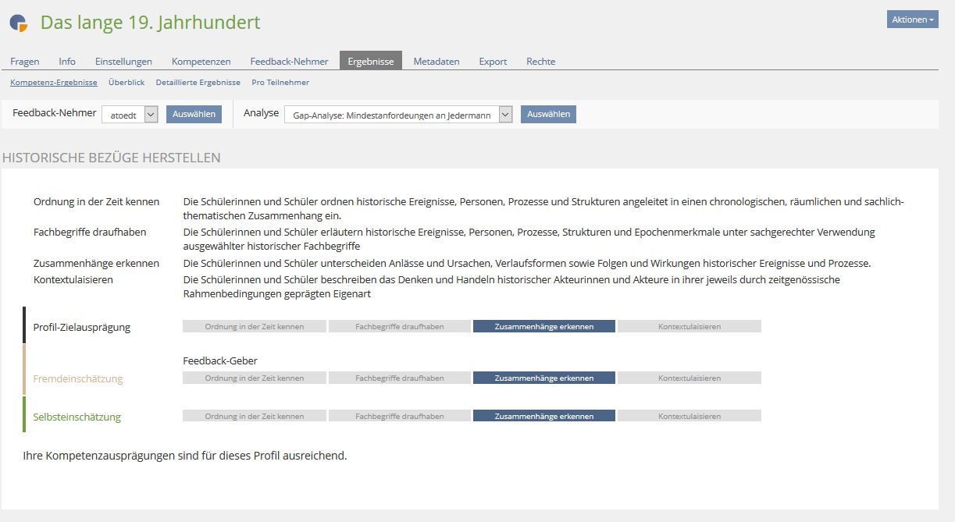Open Detaillierte Ergebnisse sub-tab
955x522 pixels.
[198, 83]
